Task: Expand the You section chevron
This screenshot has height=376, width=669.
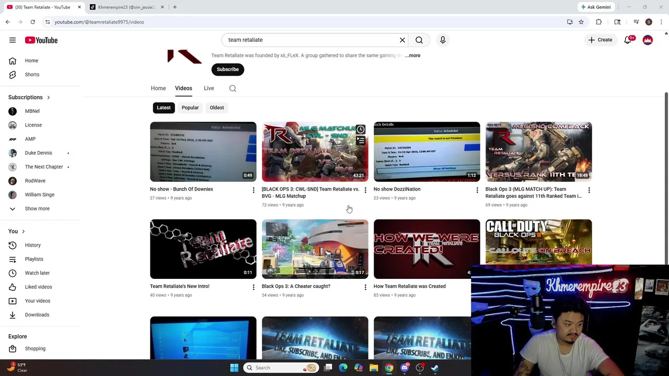Action: coord(23,231)
